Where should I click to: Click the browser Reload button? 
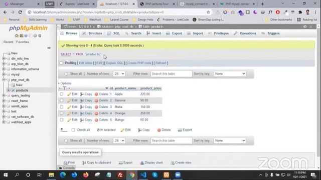click(x=20, y=12)
